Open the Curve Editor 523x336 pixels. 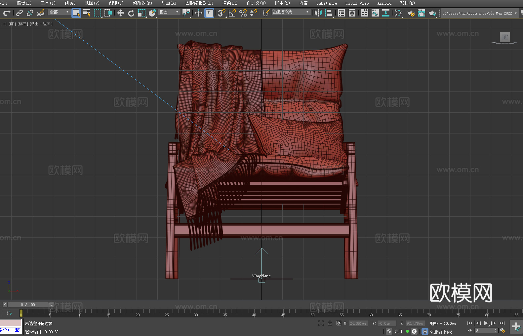(375, 13)
